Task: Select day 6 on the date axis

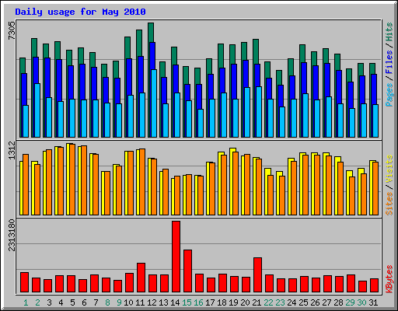Action: (x=84, y=302)
